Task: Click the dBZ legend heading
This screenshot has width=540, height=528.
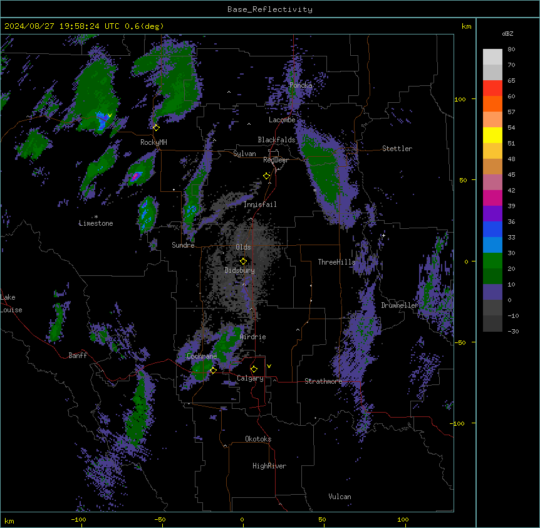Action: (507, 34)
